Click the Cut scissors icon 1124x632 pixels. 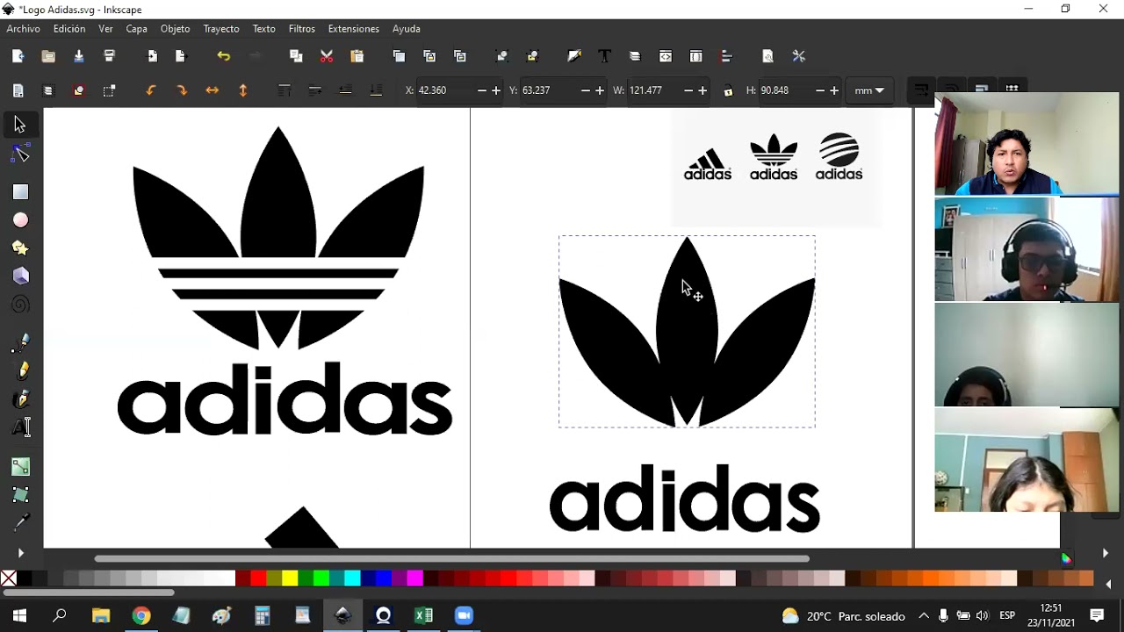click(327, 56)
